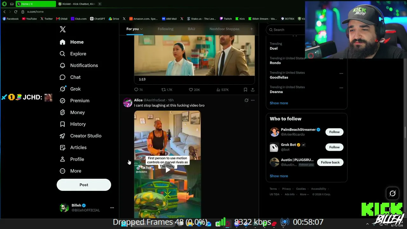The height and width of the screenshot is (229, 407).
Task: Expand the More footer menu
Action: pos(304,194)
